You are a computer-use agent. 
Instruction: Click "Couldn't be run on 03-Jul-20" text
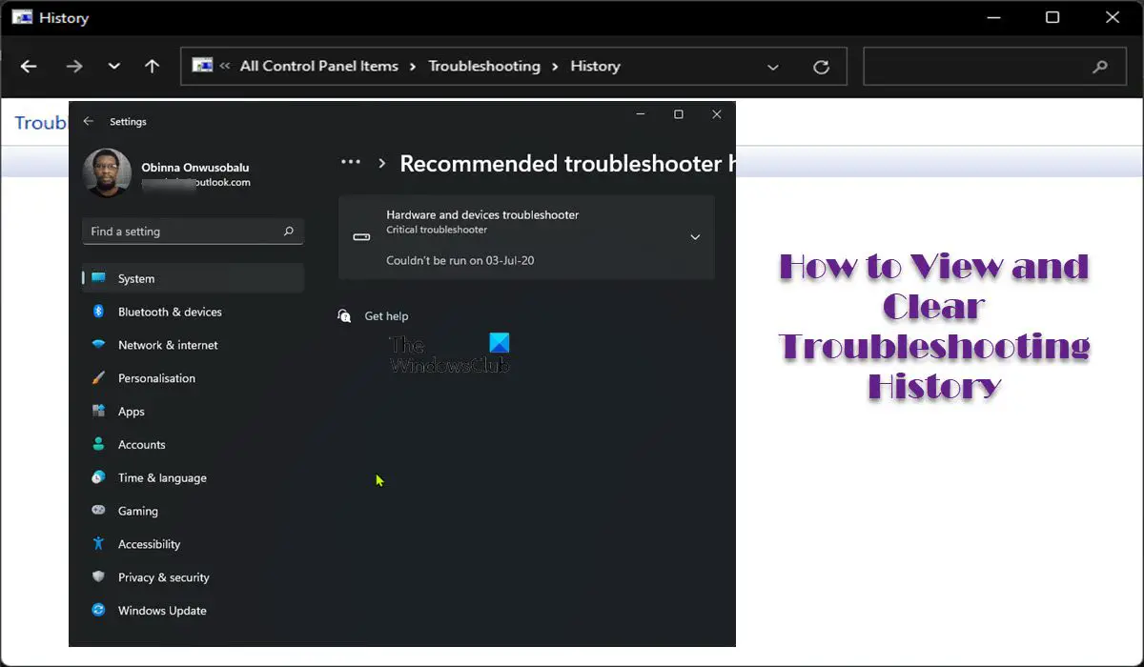460,260
